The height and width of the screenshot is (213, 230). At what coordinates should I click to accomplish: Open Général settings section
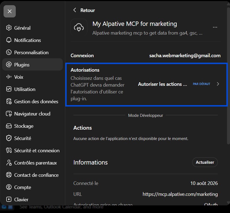pos(32,28)
